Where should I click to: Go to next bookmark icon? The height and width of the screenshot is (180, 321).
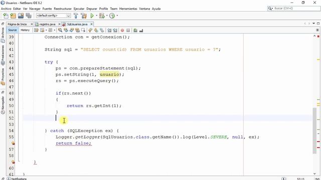(x=96, y=30)
